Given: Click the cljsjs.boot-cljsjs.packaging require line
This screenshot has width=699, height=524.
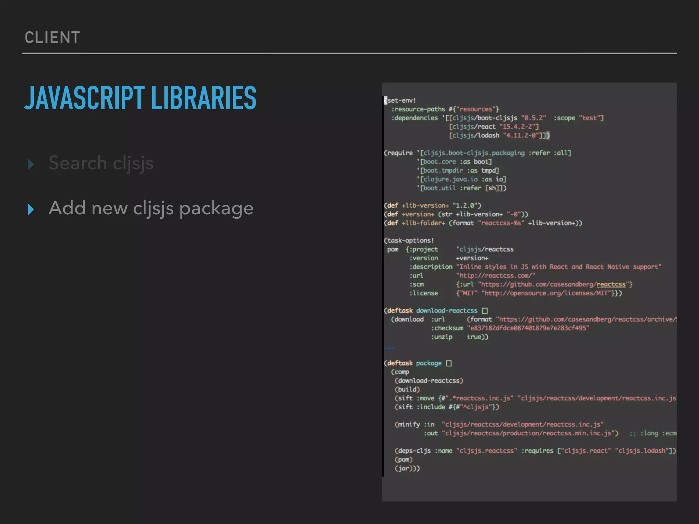Looking at the screenshot, I should click(x=477, y=153).
